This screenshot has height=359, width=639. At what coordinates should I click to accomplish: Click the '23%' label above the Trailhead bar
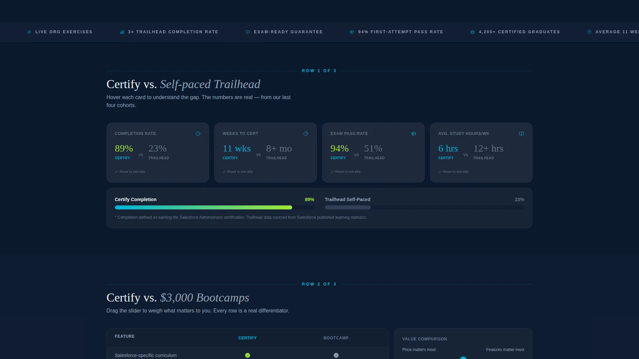tap(520, 199)
